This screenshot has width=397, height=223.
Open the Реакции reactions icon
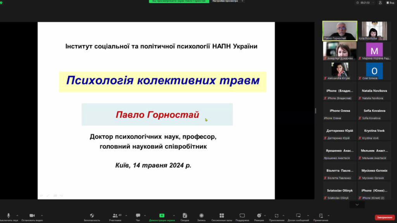click(x=259, y=216)
